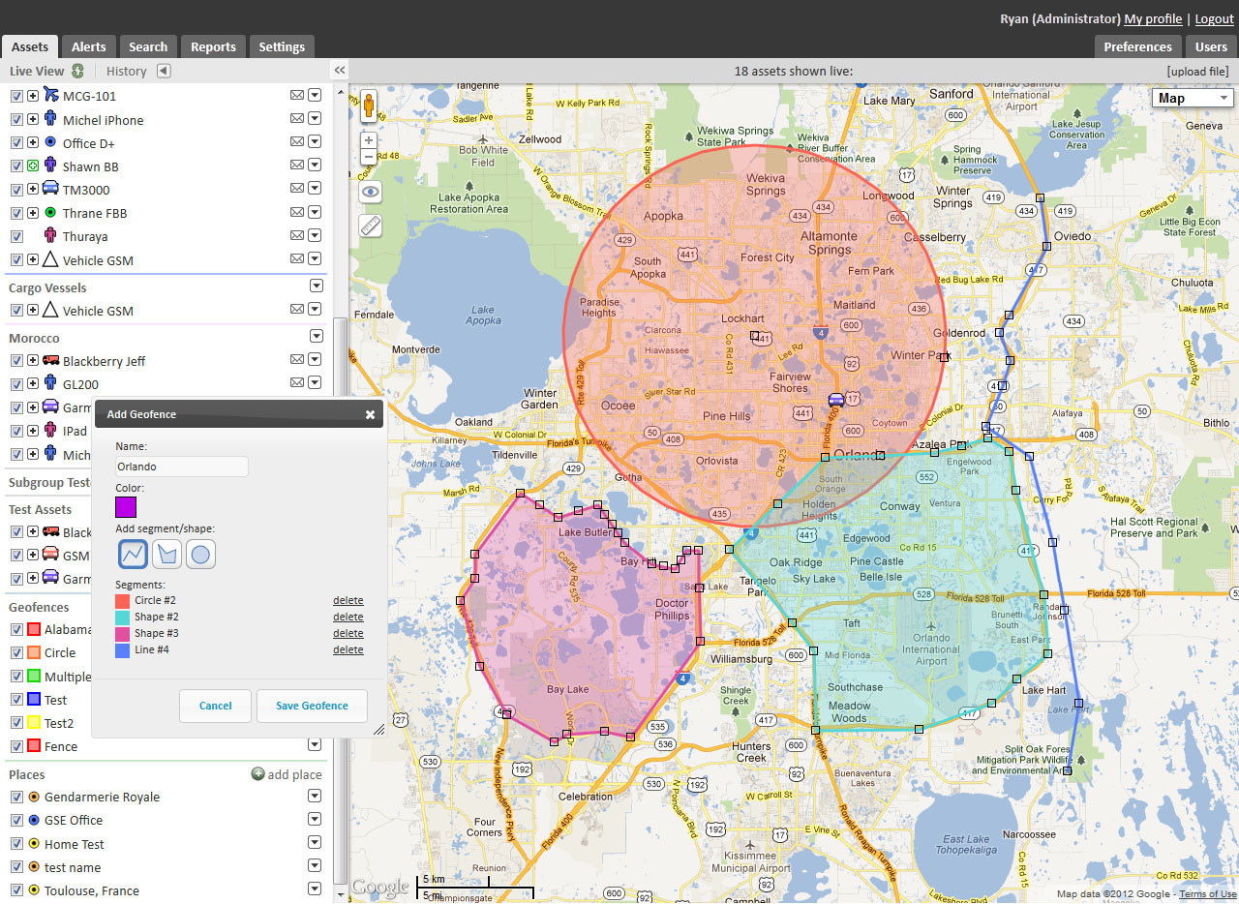Viewport: 1239px width, 904px height.
Task: Toggle visibility of Gendarmerie Royale place
Action: (x=16, y=797)
